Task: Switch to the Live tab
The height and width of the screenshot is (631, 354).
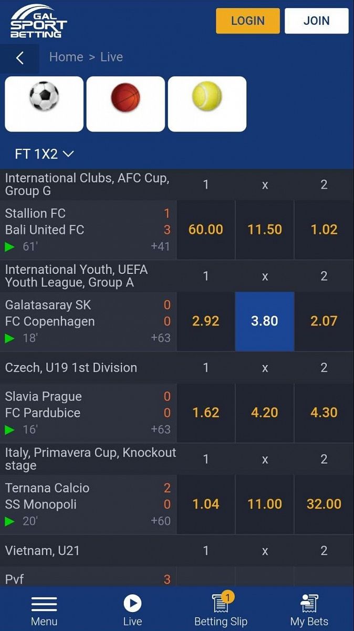Action: 132,610
